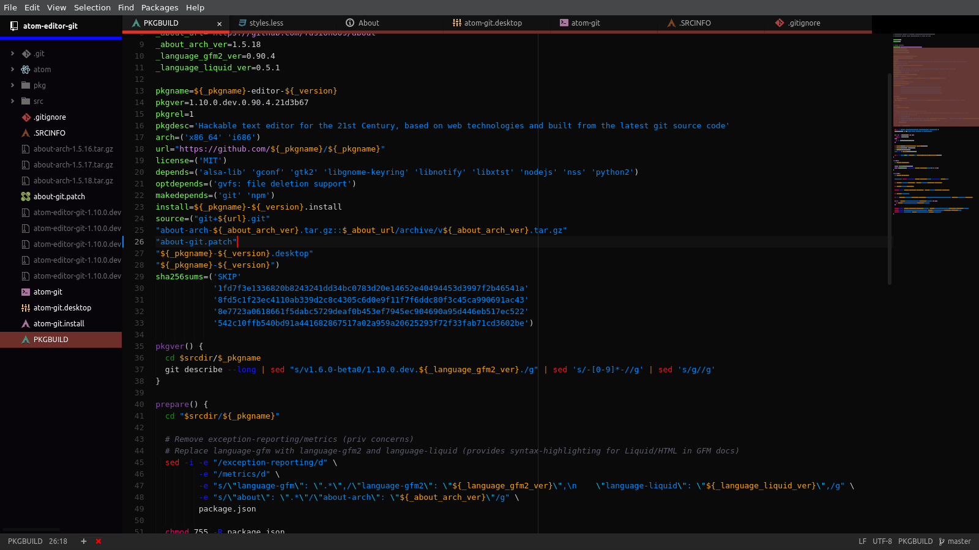Click the status bar plus icon
The image size is (979, 550).
[x=84, y=541]
